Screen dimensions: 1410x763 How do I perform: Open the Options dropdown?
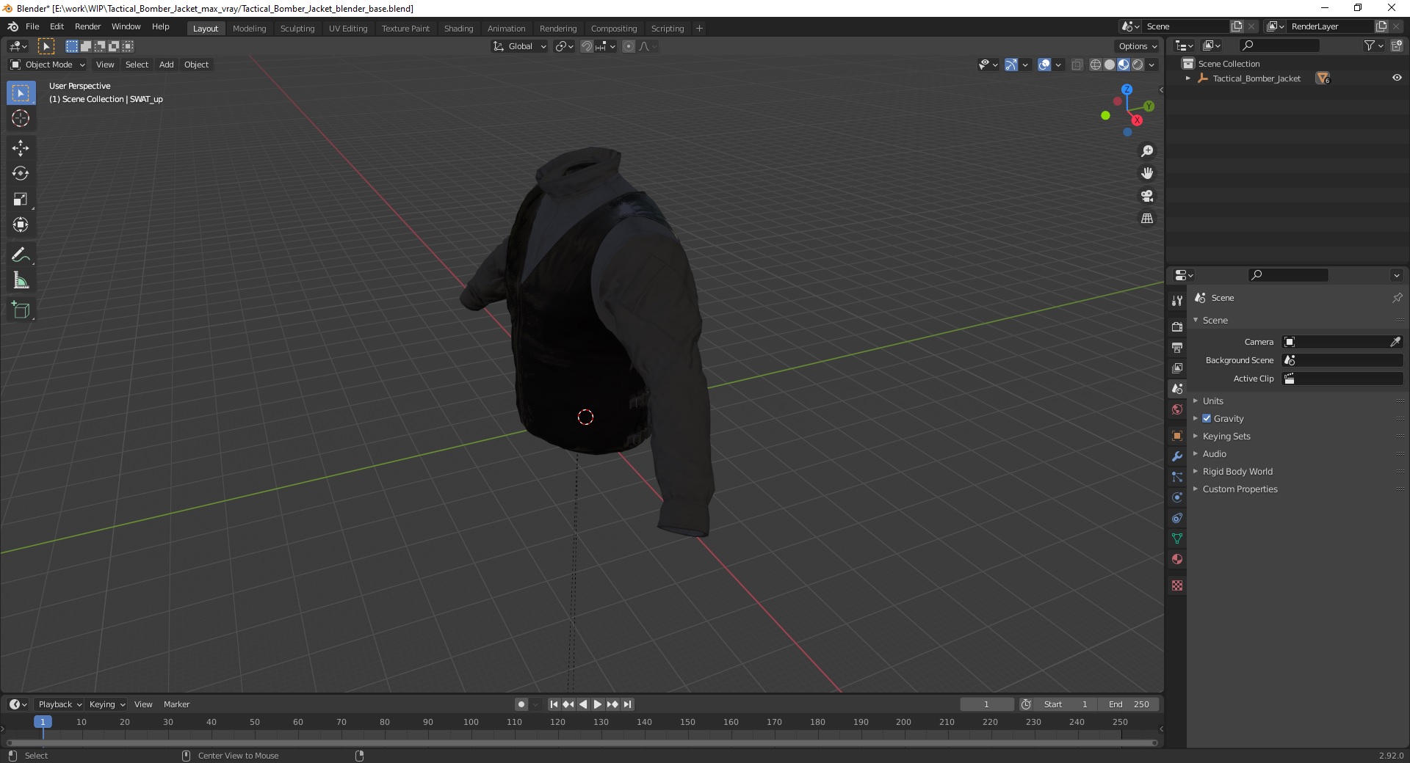pyautogui.click(x=1138, y=46)
